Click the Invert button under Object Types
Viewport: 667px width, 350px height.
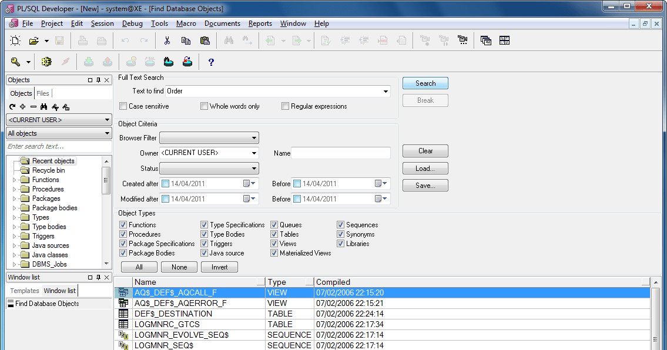219,267
